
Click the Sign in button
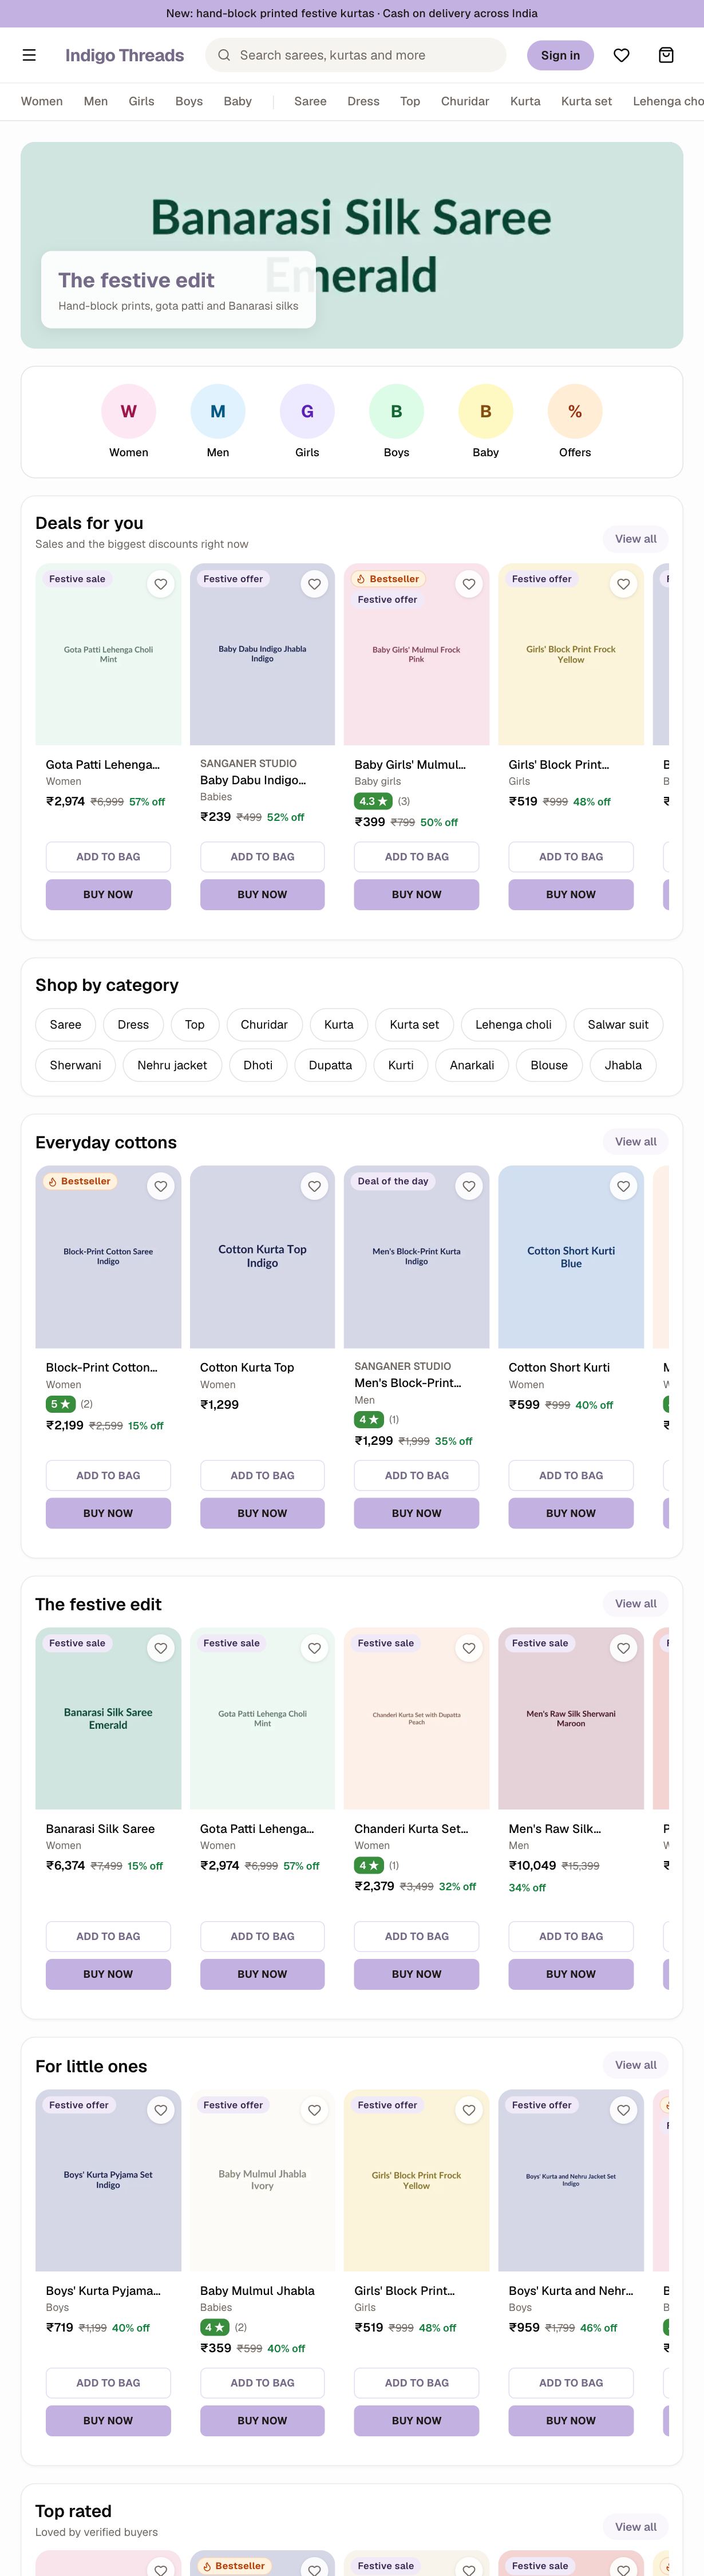pos(560,55)
